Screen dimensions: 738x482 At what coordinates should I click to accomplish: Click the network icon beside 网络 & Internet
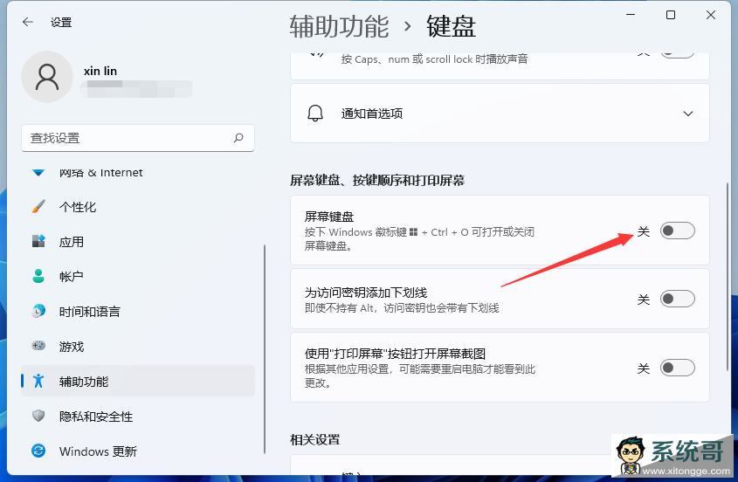(x=38, y=173)
